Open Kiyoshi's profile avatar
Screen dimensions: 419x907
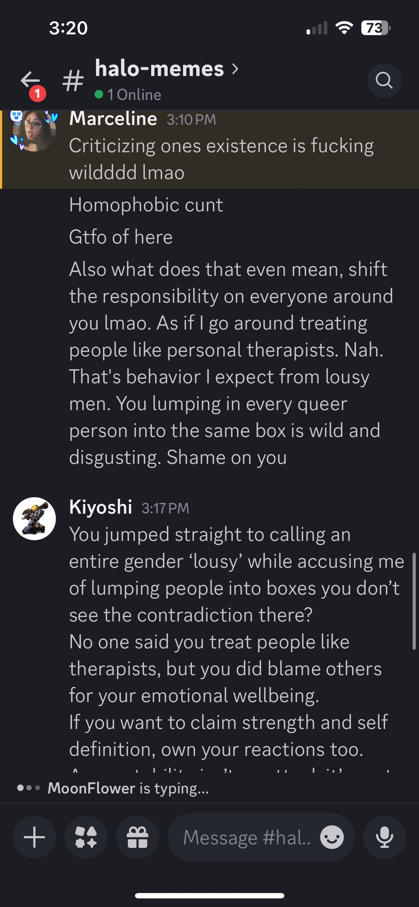click(x=34, y=518)
